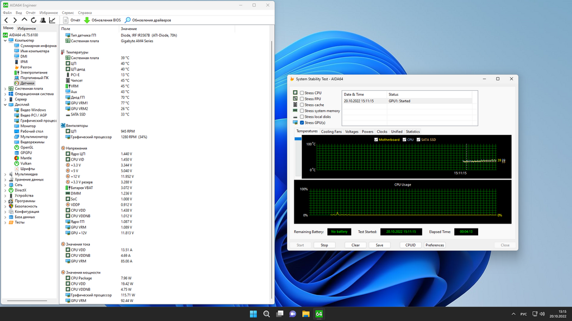Enable the Stress cache checkbox
The height and width of the screenshot is (321, 572).
click(302, 105)
